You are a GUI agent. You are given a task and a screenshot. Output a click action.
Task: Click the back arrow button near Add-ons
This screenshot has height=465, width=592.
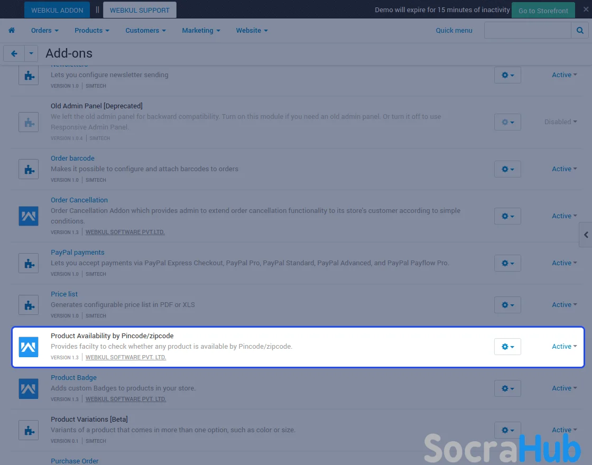[14, 53]
